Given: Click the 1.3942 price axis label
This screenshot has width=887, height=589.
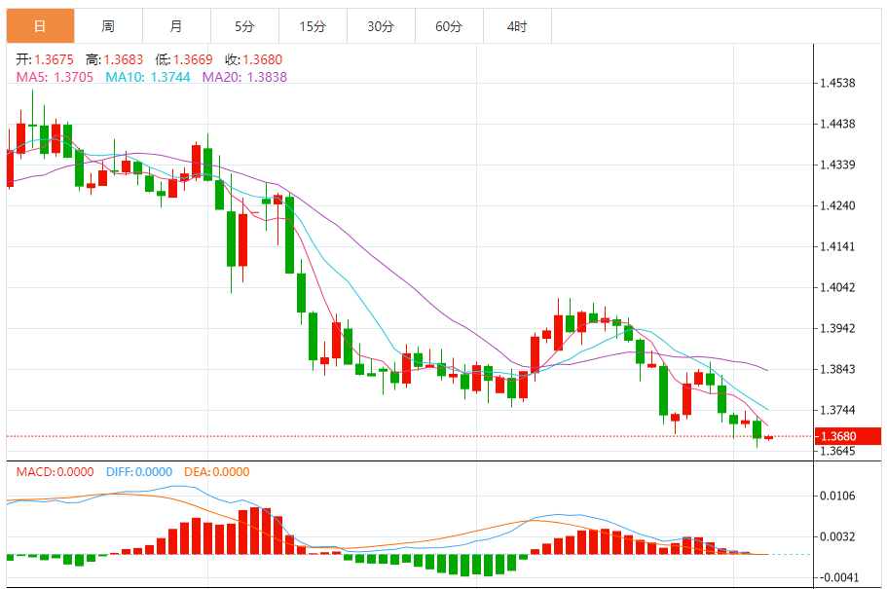Looking at the screenshot, I should pyautogui.click(x=837, y=328).
